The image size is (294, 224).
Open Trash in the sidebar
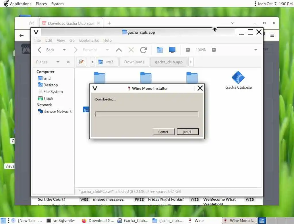click(45, 98)
